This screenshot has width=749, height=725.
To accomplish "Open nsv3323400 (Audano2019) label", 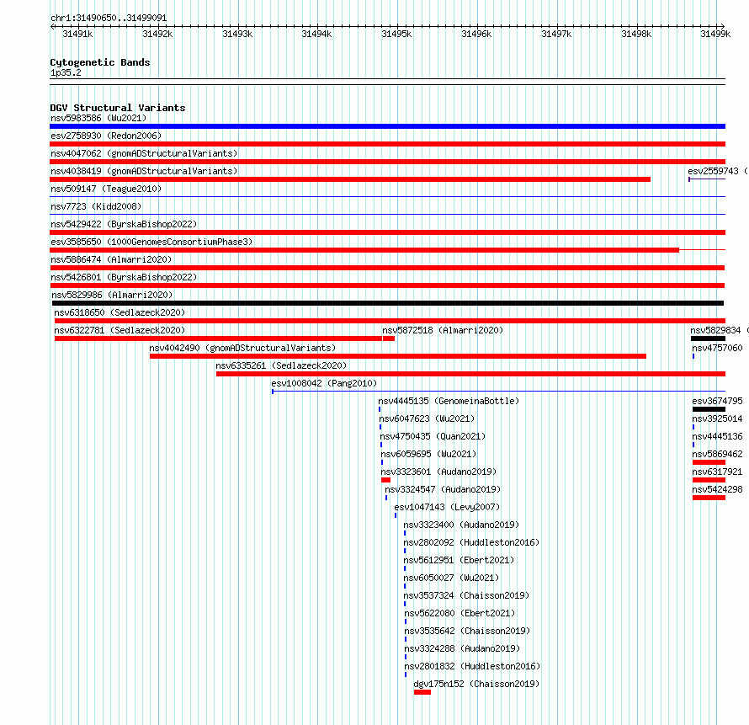I will click(x=461, y=525).
